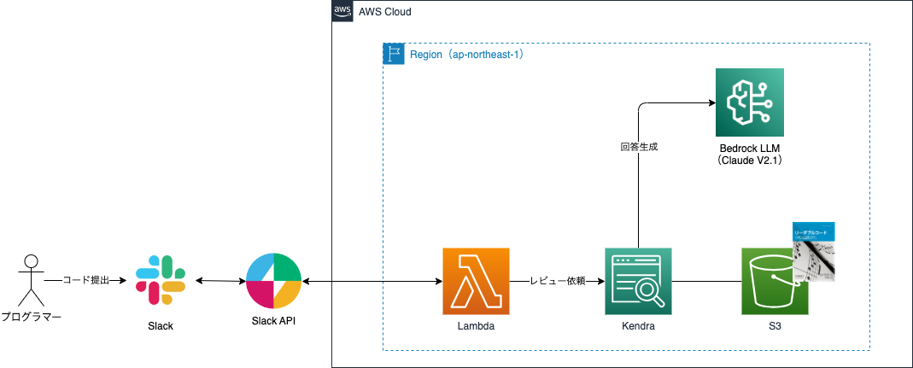
Task: Select the orange Lambda icon
Action: pos(477,282)
